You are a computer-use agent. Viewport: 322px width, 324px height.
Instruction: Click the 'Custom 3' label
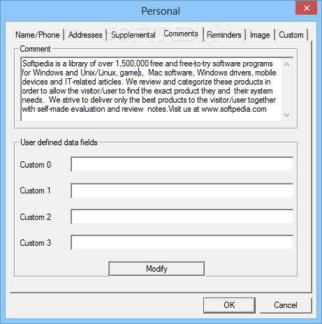(36, 243)
